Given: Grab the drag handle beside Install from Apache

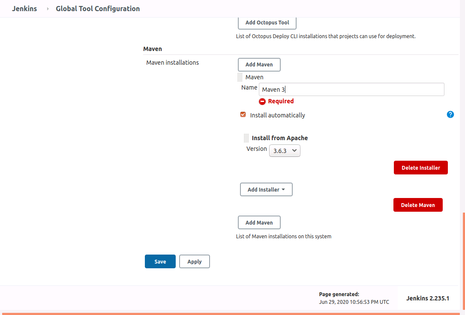Looking at the screenshot, I should tap(246, 138).
